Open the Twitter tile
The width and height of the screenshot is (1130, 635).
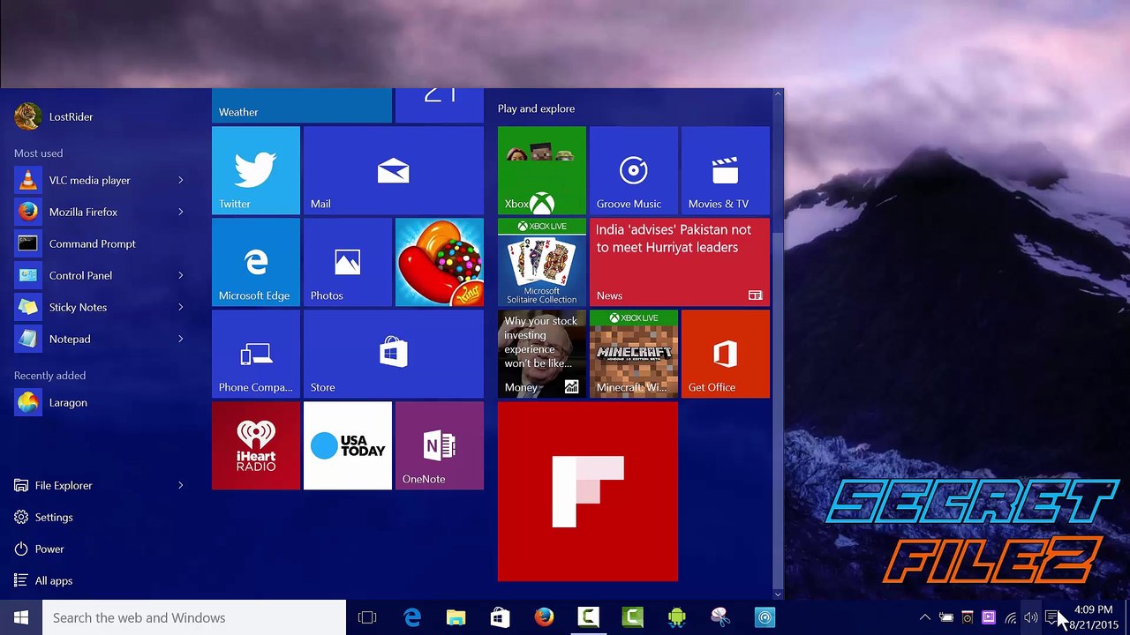[x=256, y=170]
